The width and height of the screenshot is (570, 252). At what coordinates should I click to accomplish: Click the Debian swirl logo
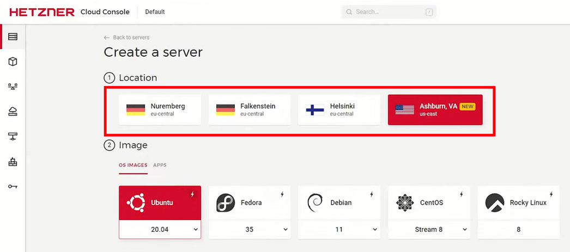pos(315,202)
